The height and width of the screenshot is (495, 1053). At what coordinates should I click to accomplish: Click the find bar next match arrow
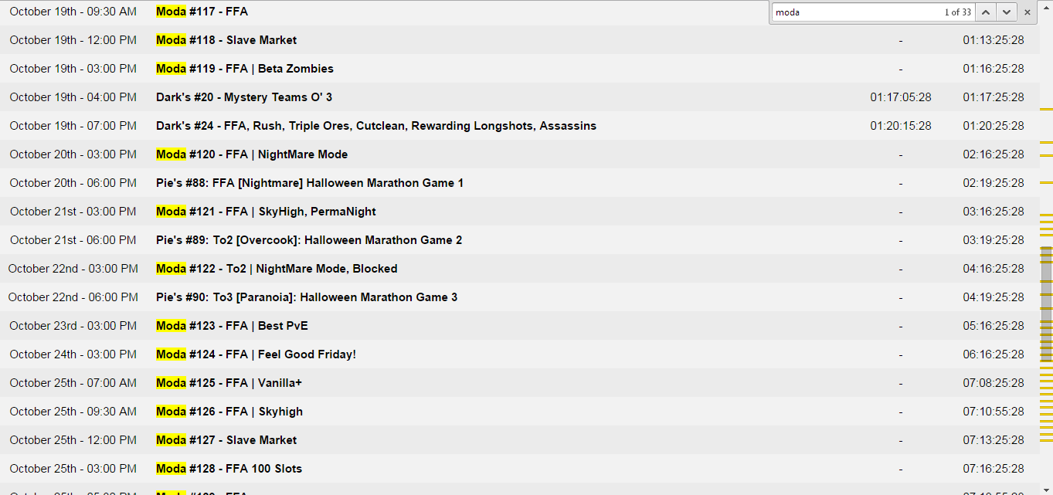pyautogui.click(x=1006, y=12)
